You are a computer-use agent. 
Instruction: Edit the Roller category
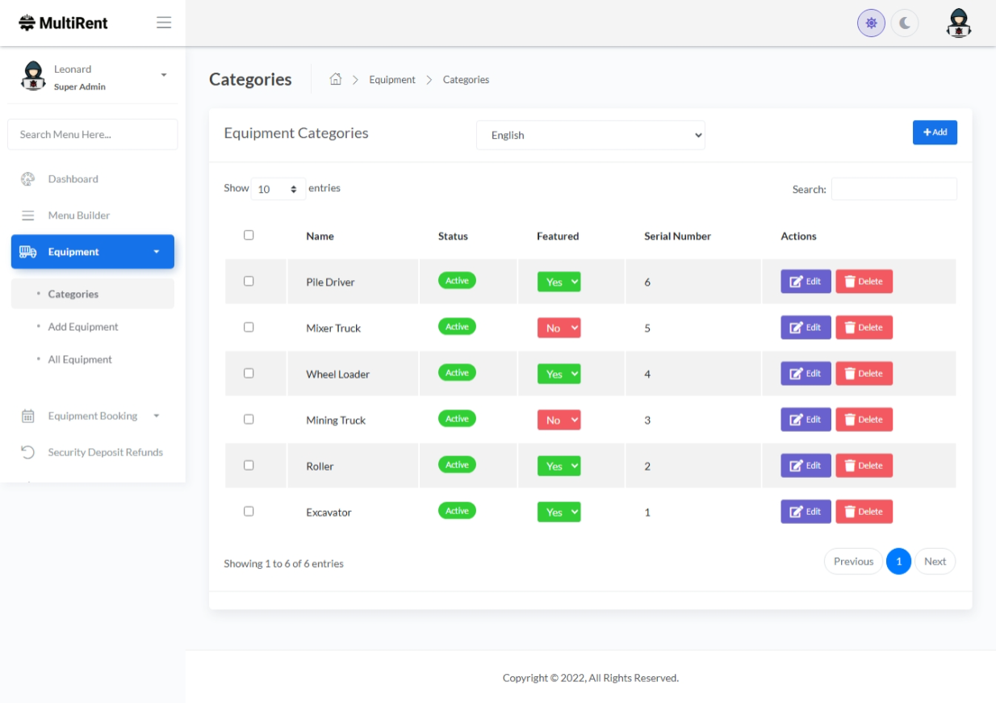click(x=805, y=466)
